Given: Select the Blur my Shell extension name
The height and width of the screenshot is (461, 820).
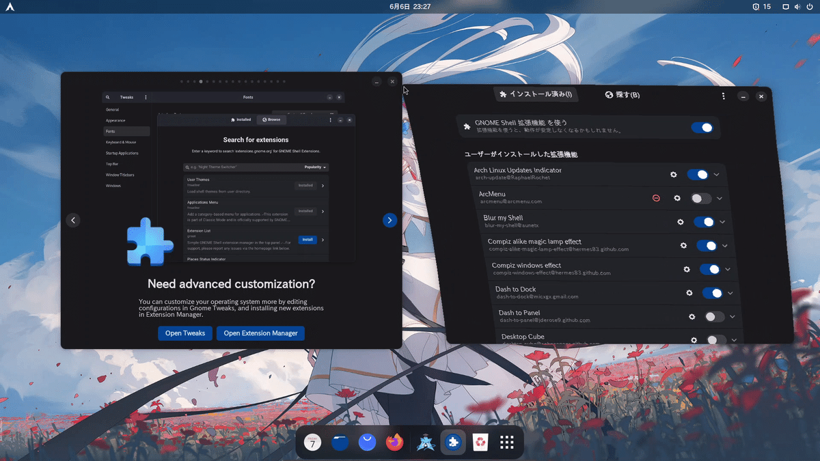Looking at the screenshot, I should 503,218.
